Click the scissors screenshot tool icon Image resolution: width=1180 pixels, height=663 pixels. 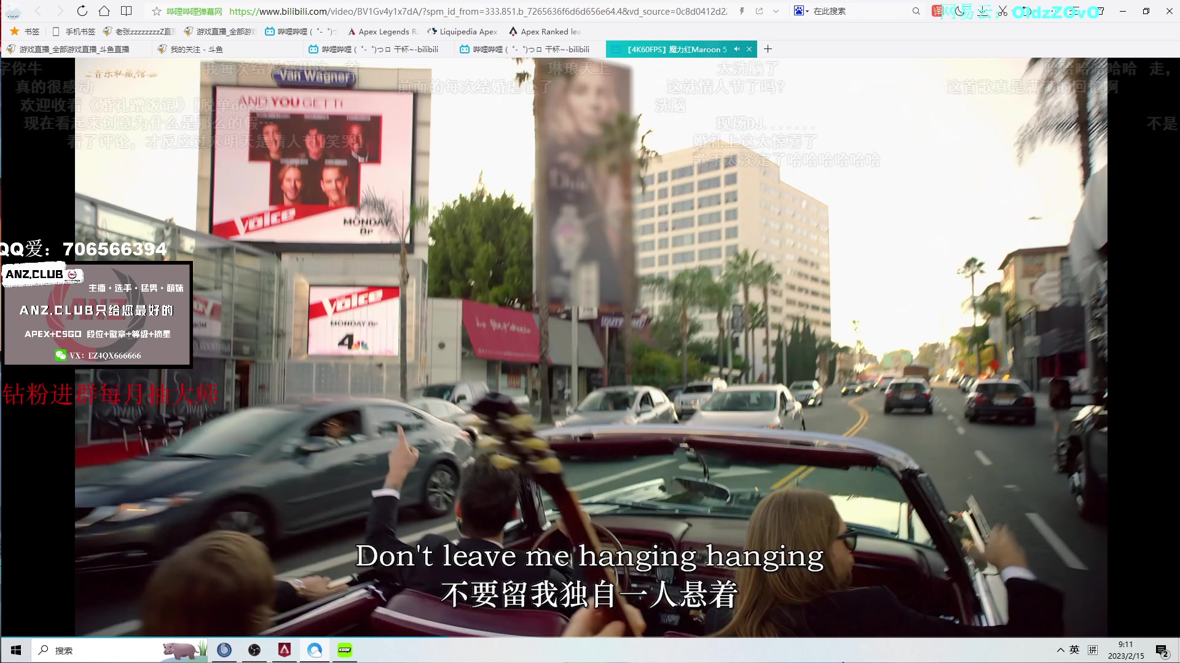[x=1002, y=11]
